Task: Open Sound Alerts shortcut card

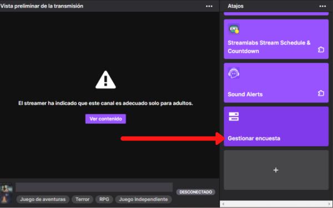Action: (276, 83)
